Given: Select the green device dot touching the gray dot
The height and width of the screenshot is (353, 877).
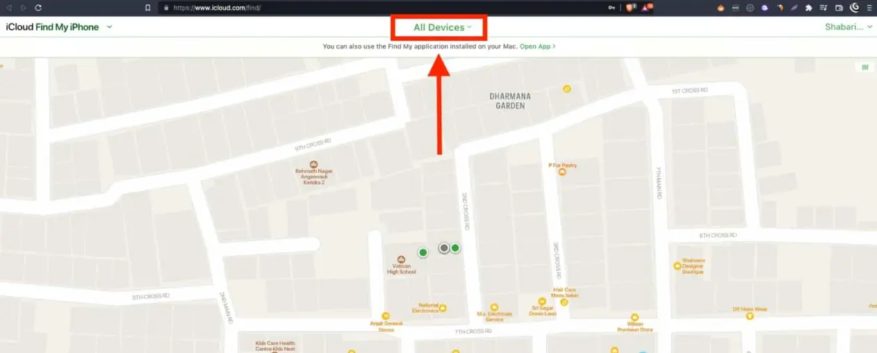Looking at the screenshot, I should (x=455, y=247).
